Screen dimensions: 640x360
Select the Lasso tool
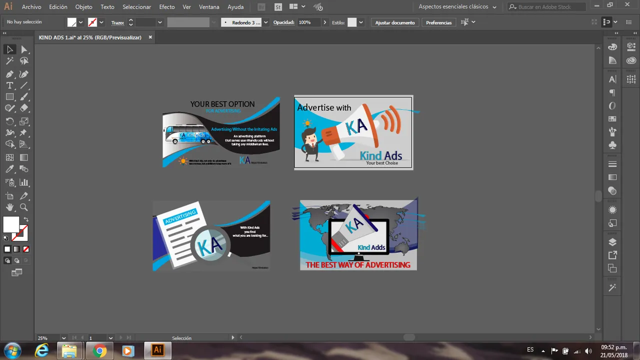(24, 61)
